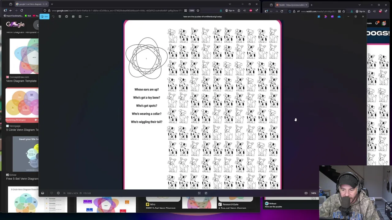Click the 146% zoom level

click(x=314, y=193)
